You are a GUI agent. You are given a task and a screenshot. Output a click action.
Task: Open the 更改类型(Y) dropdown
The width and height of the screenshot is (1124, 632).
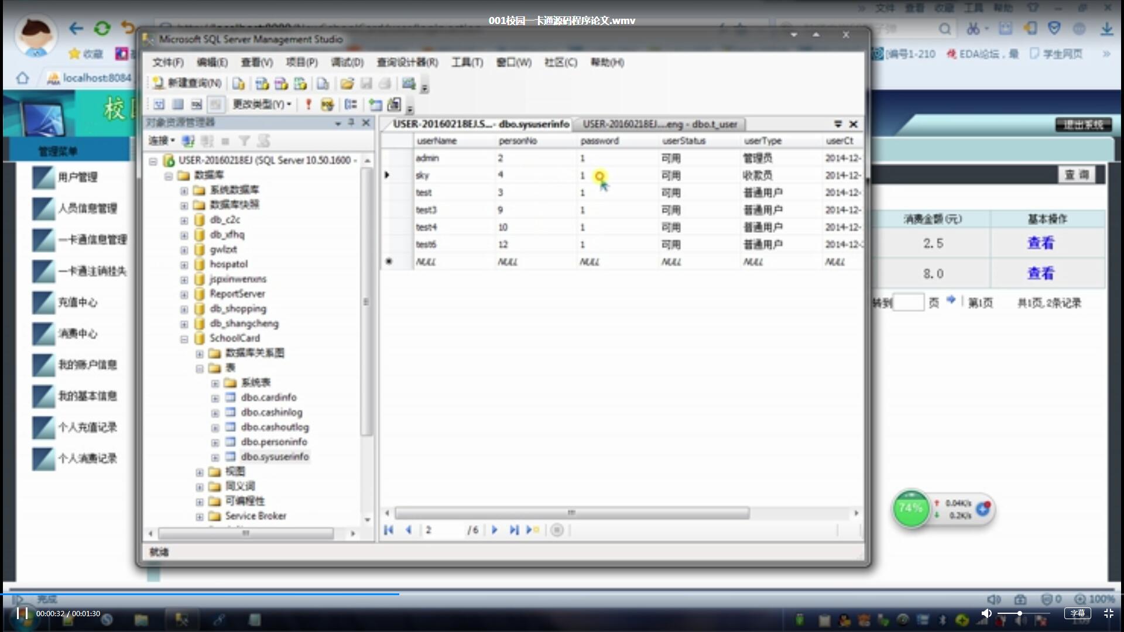pos(262,105)
